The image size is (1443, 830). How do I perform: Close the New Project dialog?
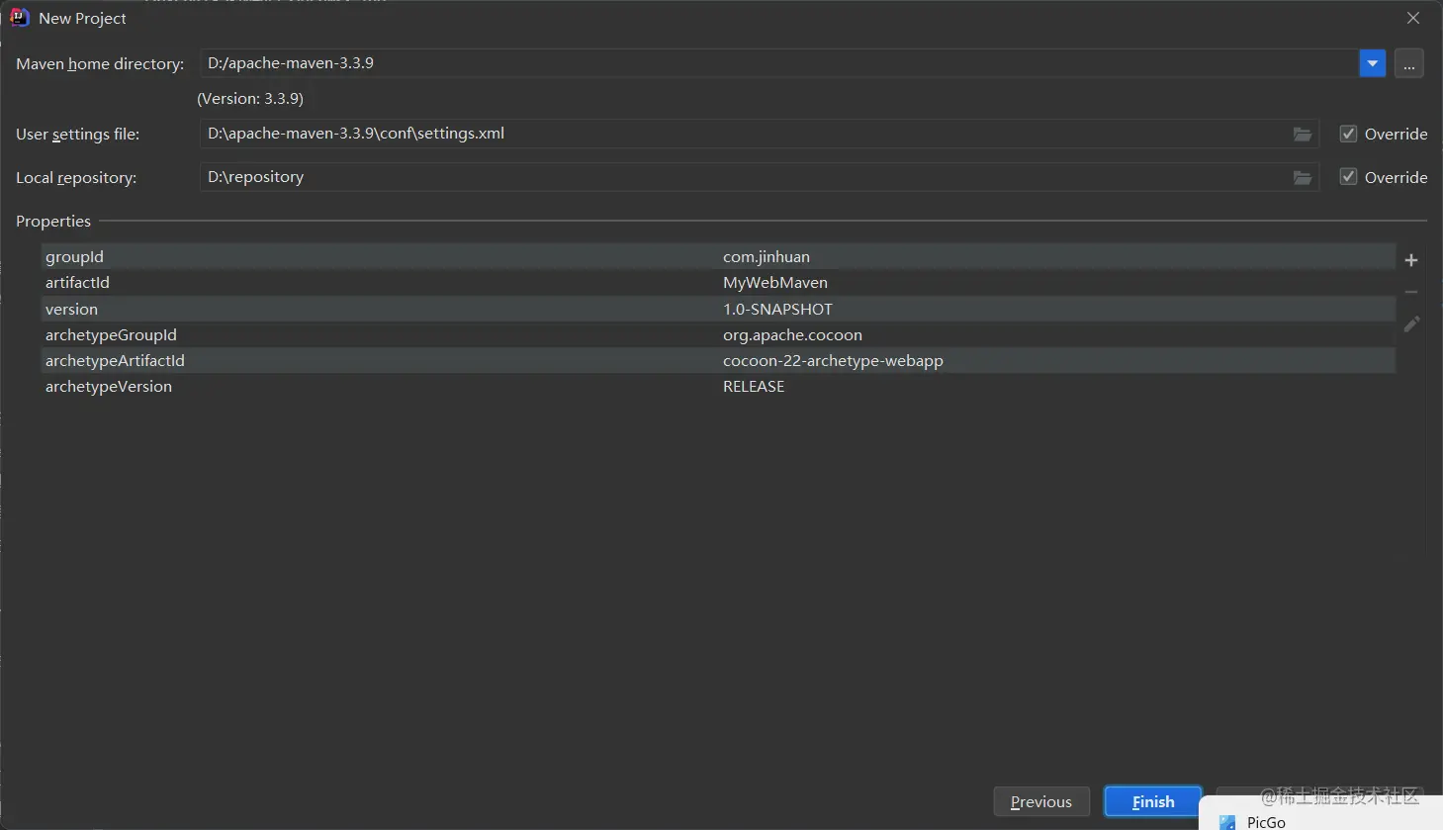(1413, 18)
